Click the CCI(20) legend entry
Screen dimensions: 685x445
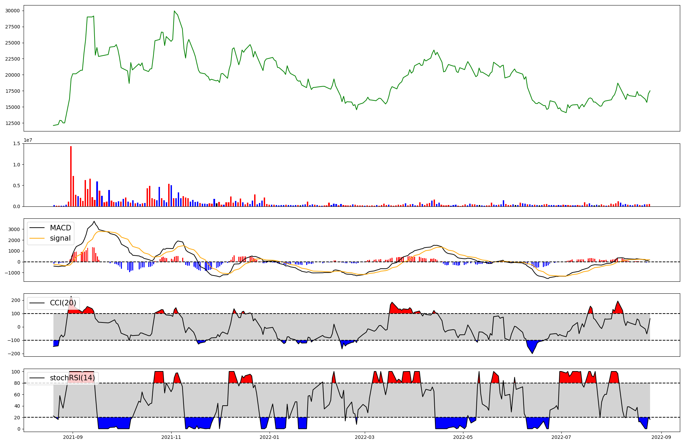tap(63, 303)
